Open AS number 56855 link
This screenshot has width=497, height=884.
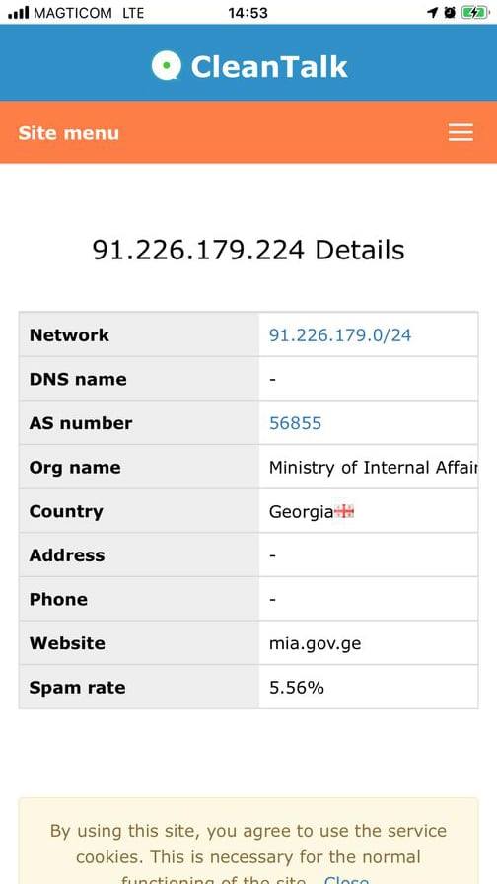click(295, 423)
